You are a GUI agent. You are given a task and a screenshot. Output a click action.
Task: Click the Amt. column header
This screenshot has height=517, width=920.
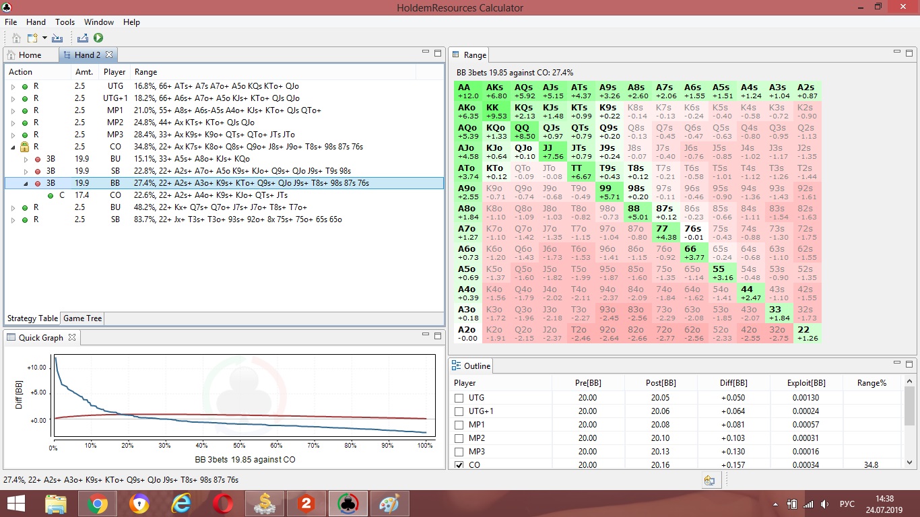tap(84, 72)
